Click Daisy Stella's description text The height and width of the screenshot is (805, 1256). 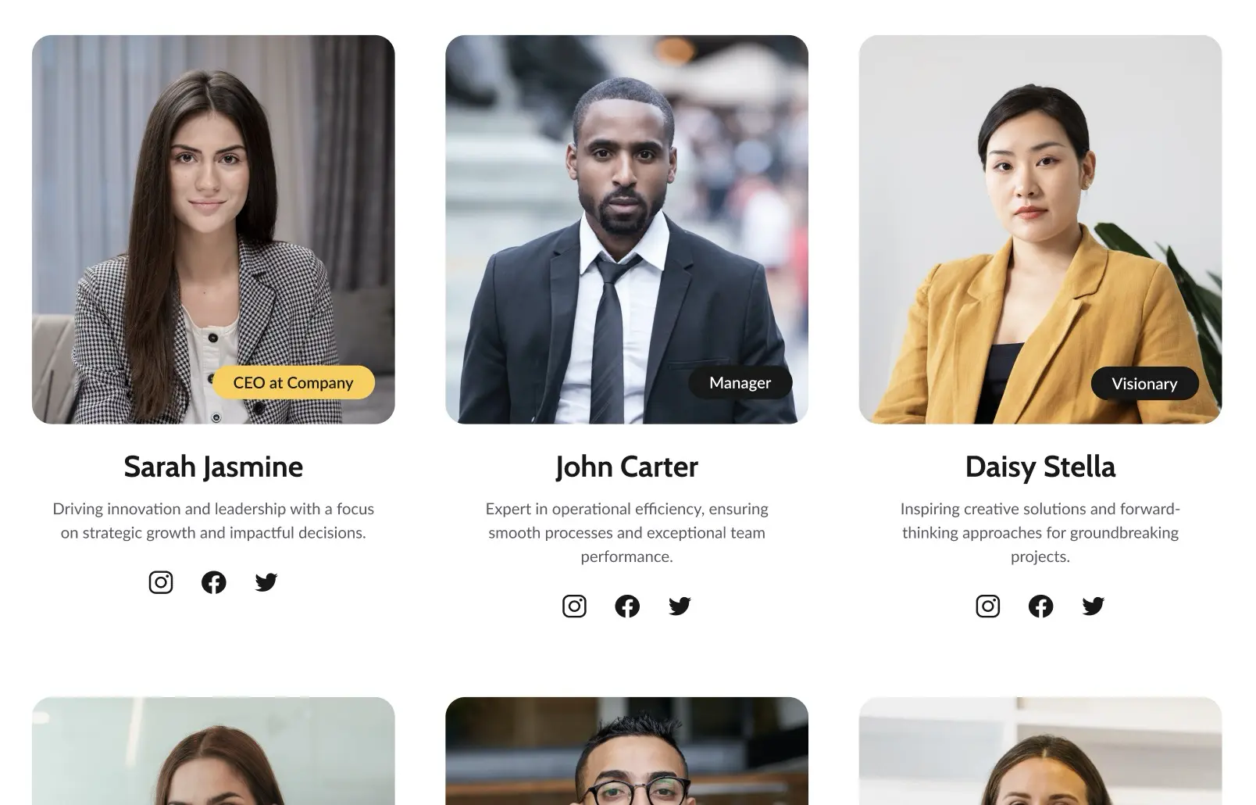point(1040,532)
